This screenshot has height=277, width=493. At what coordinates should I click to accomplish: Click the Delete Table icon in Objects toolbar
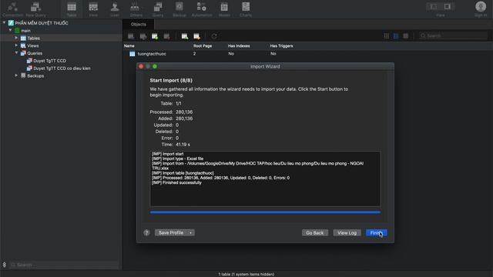click(166, 36)
